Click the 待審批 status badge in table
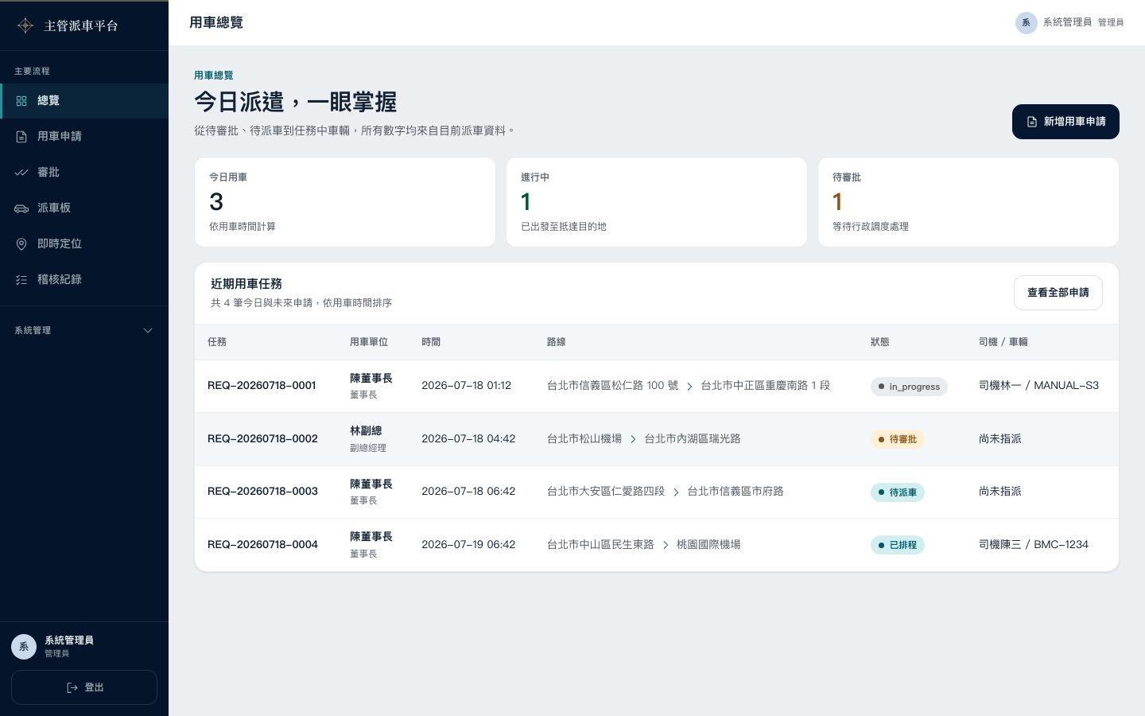Viewport: 1145px width, 716px height. (898, 439)
